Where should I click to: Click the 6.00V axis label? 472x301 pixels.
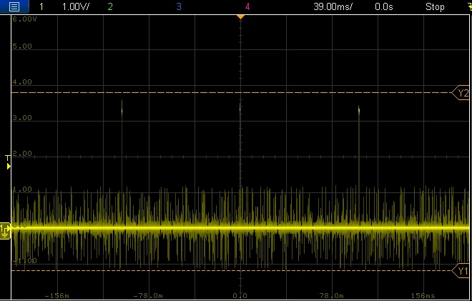tap(24, 19)
